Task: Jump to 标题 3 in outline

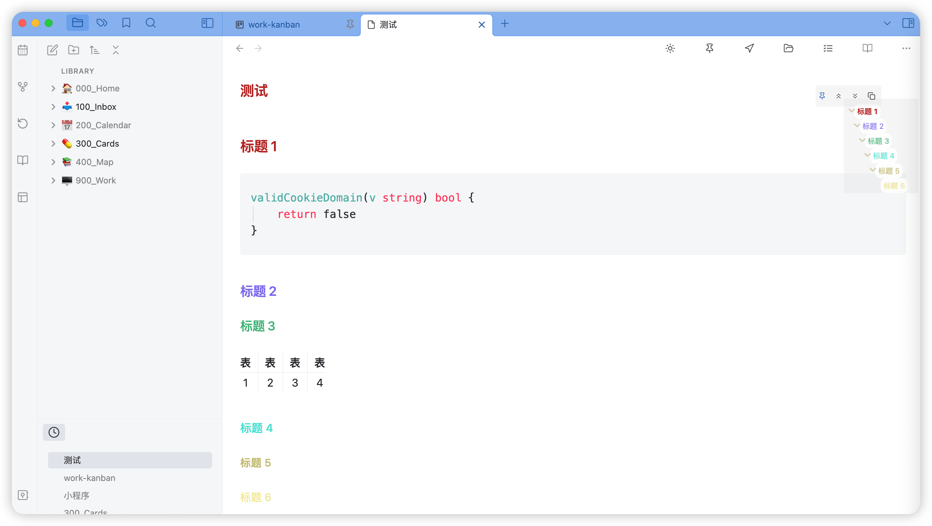Action: pyautogui.click(x=878, y=141)
